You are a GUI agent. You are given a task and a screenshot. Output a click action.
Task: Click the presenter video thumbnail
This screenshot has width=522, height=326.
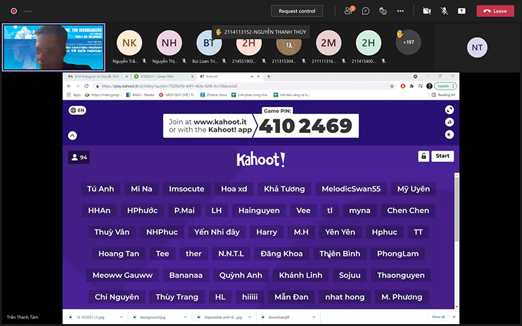tap(54, 47)
